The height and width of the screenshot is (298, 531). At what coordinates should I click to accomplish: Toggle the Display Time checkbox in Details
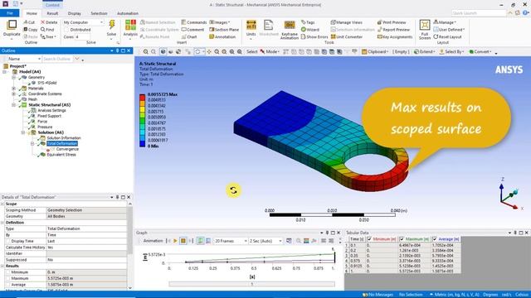(x=7, y=241)
